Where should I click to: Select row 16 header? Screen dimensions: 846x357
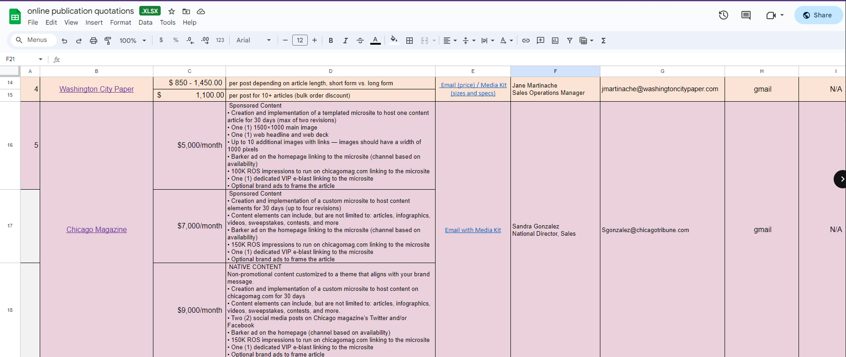[10, 145]
